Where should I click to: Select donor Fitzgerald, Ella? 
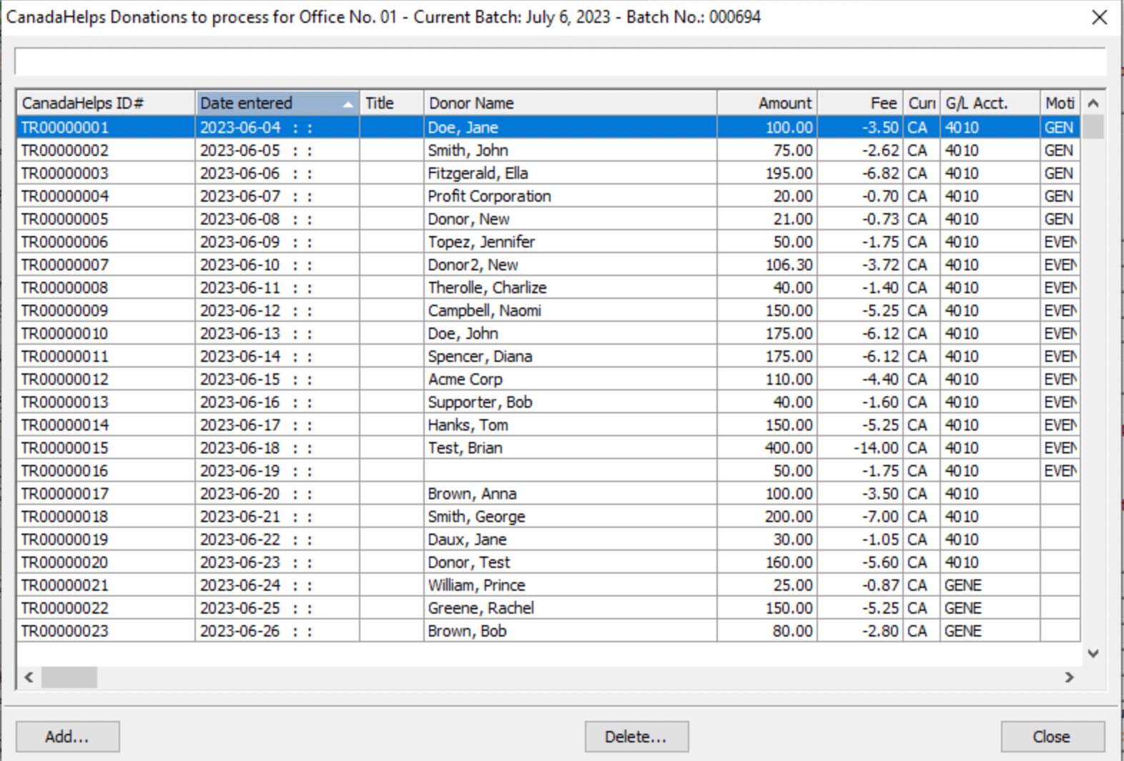point(478,173)
